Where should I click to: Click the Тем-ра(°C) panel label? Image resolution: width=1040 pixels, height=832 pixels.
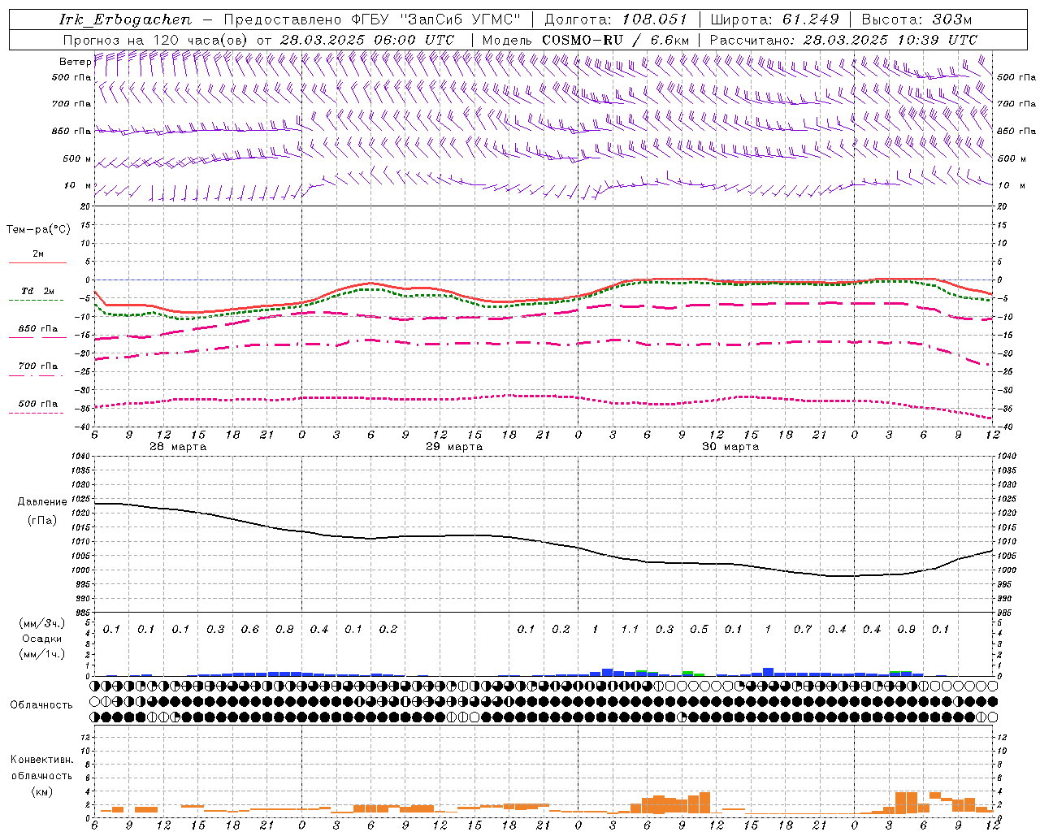coord(38,230)
